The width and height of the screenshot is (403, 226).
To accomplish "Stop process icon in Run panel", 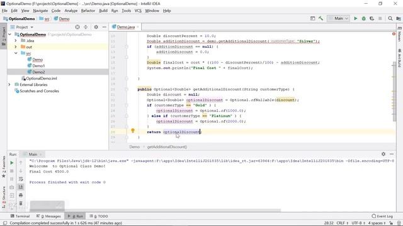I will [x=12, y=171].
